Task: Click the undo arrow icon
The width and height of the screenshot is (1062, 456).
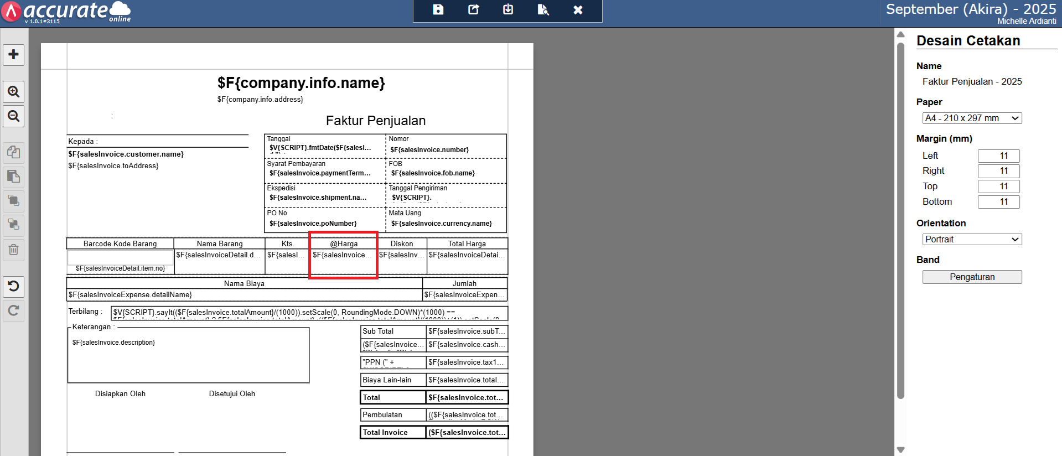Action: click(14, 286)
